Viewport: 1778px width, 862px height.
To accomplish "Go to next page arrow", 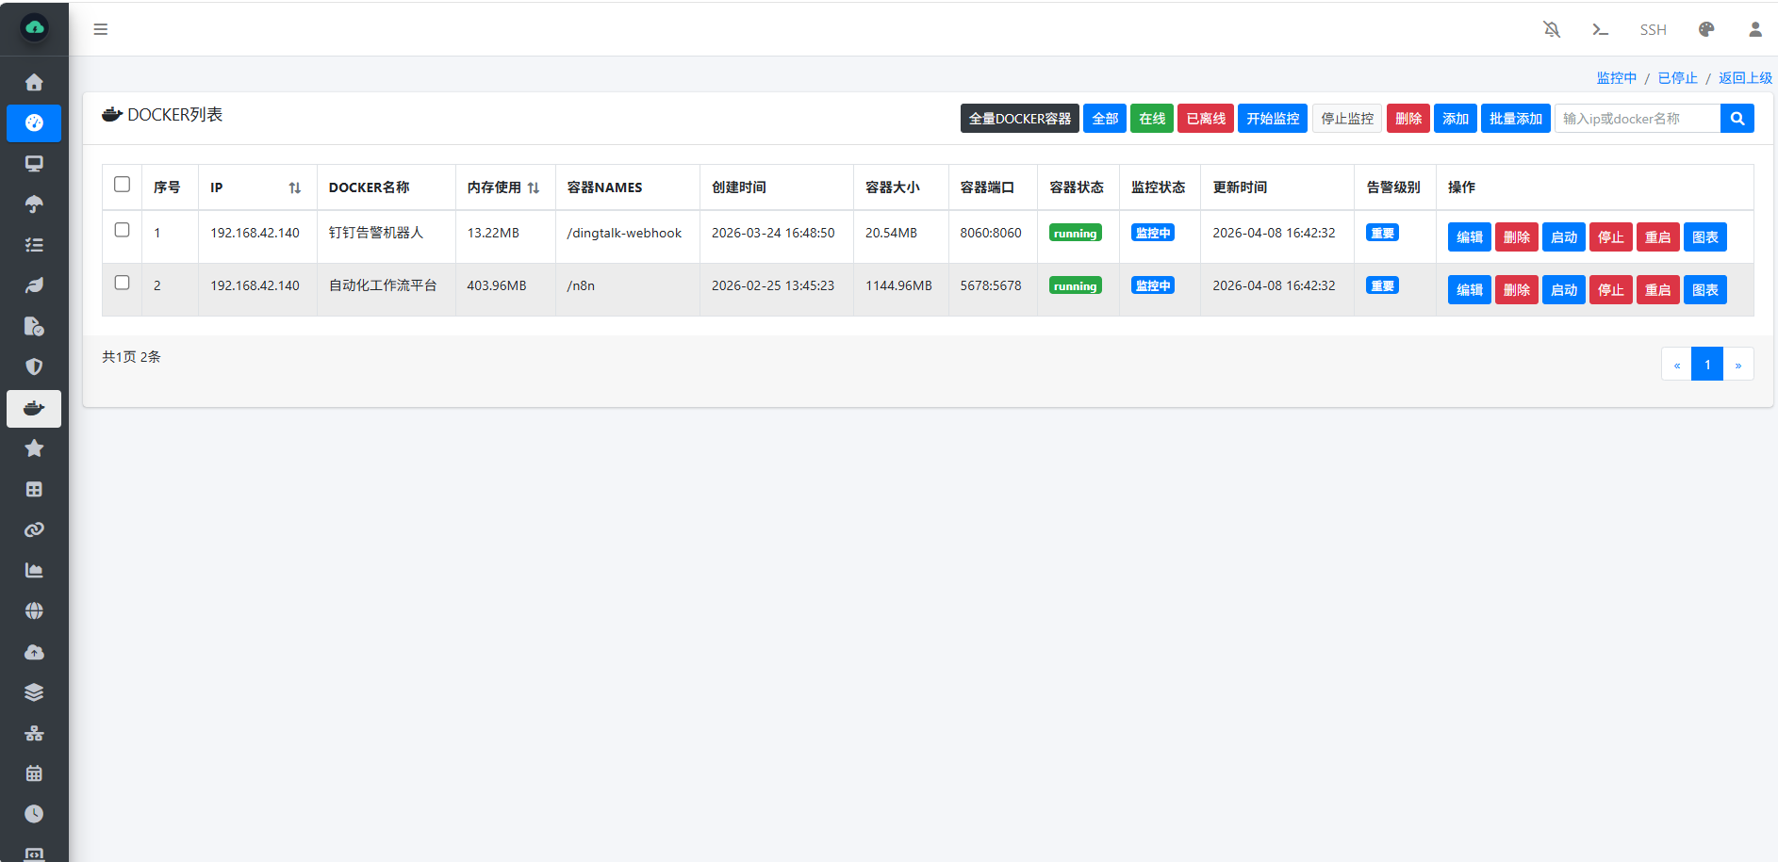I will pos(1737,365).
